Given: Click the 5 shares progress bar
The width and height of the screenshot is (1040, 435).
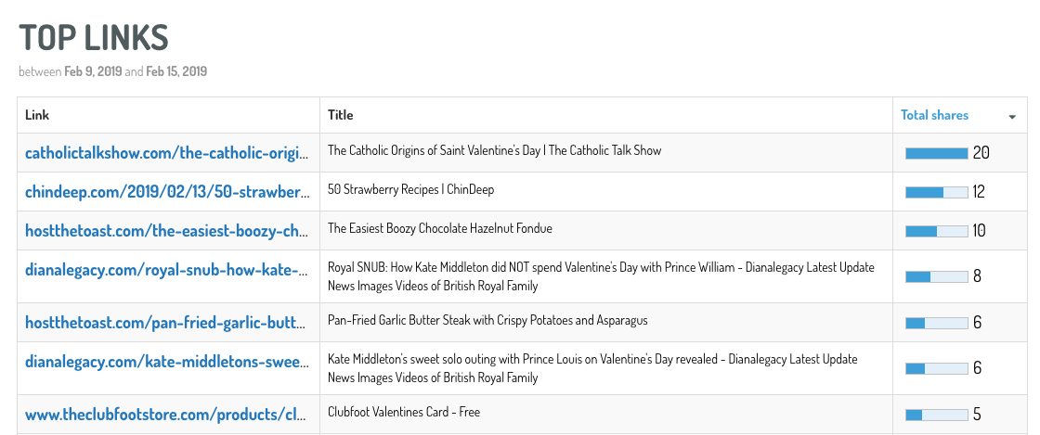Looking at the screenshot, I should 937,415.
